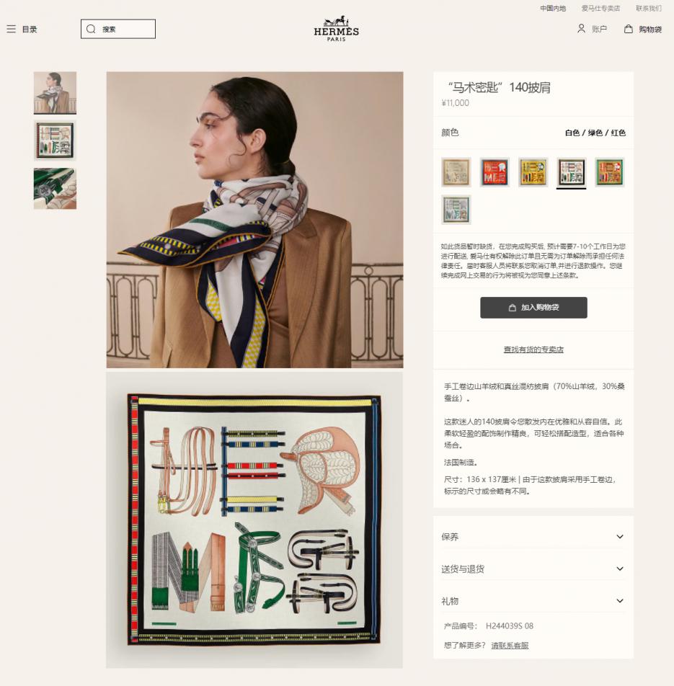Screen dimensions: 674x686
Task: Expand the 送货与退货 section
Action: click(x=533, y=569)
